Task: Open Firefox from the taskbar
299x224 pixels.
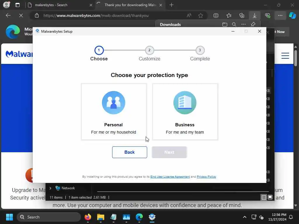Action: coord(88,217)
